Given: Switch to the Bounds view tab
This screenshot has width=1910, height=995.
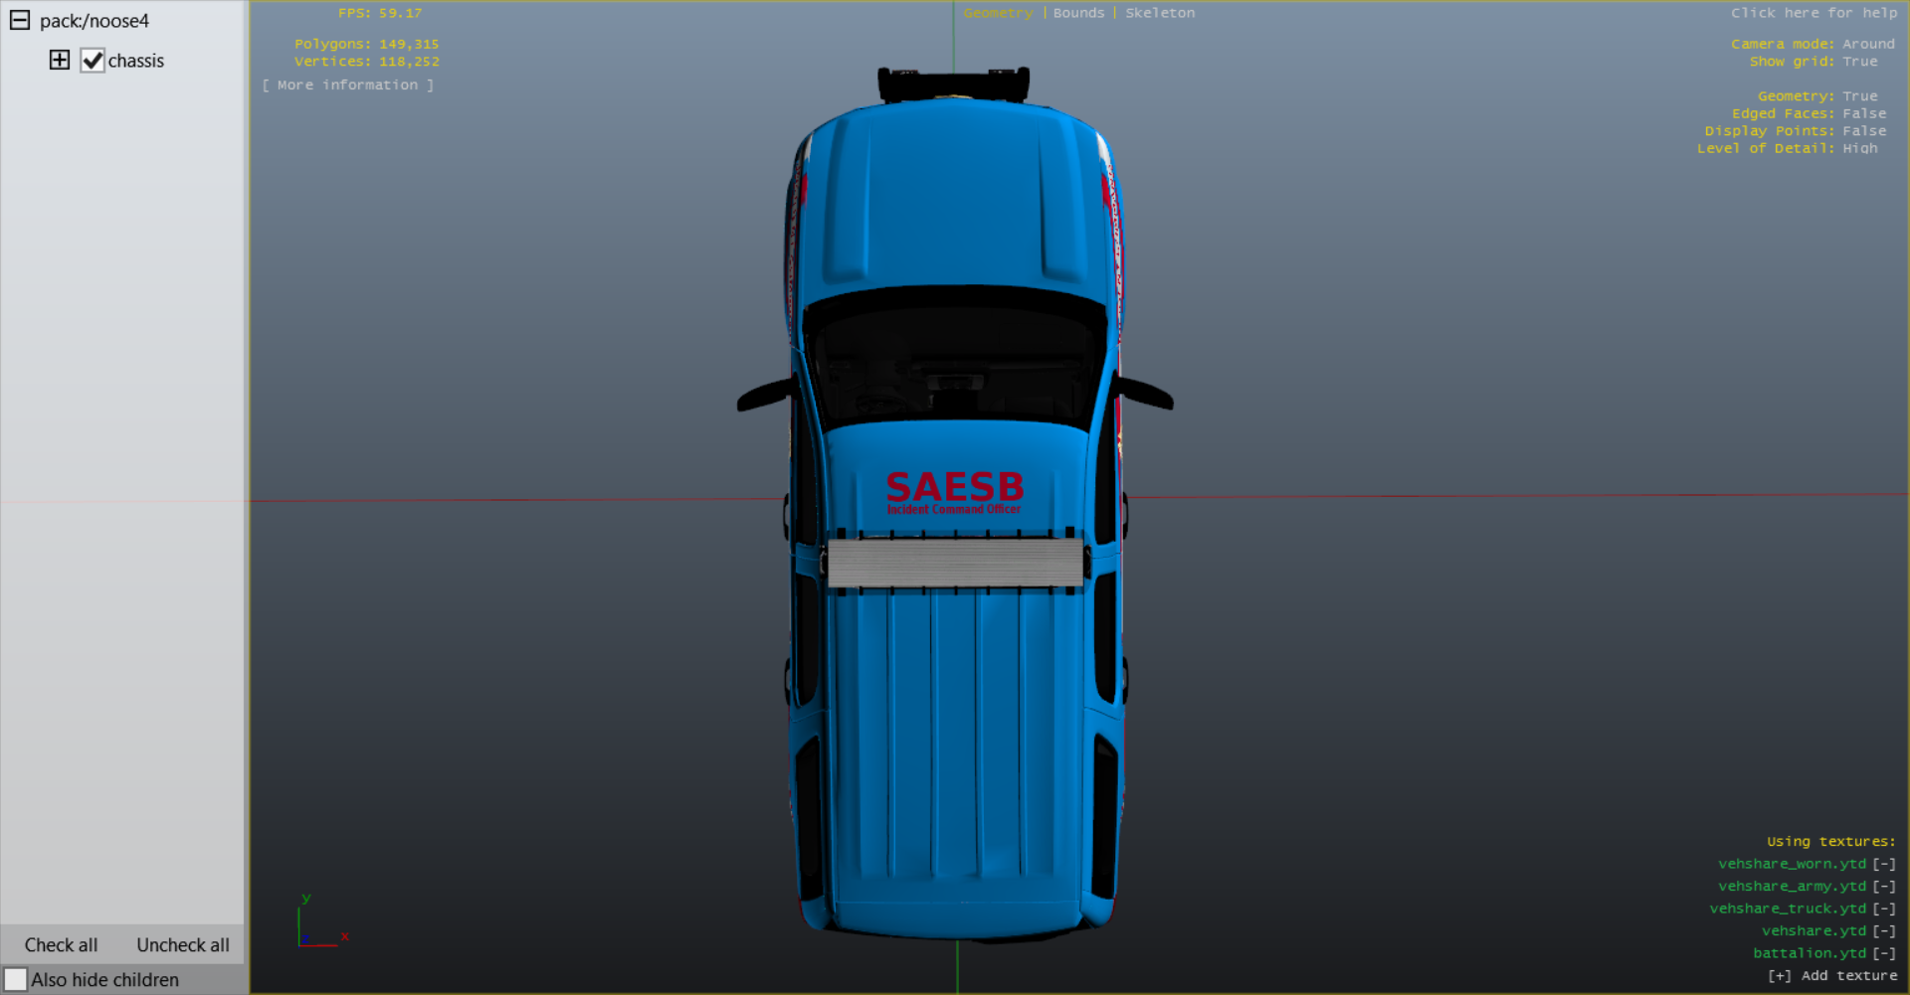Looking at the screenshot, I should [1078, 13].
